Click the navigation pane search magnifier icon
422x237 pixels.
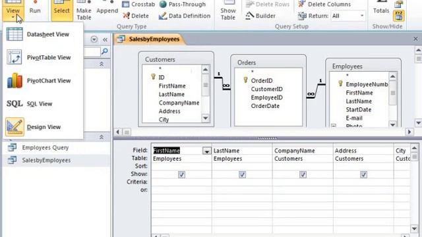pyautogui.click(x=105, y=51)
